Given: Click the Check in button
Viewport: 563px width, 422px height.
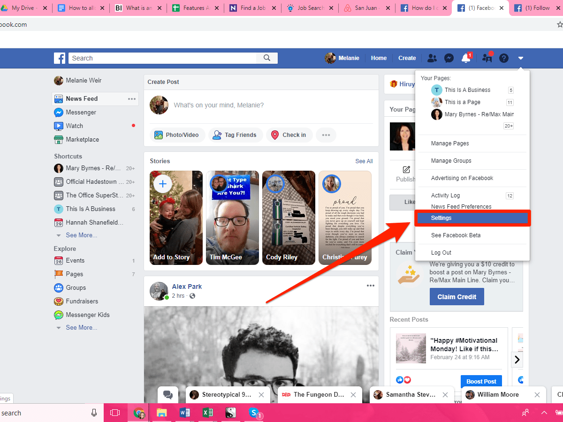Looking at the screenshot, I should (x=289, y=135).
